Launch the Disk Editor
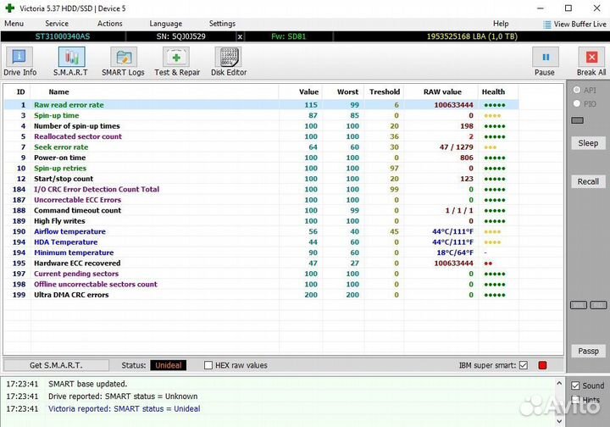This screenshot has width=610, height=427. tap(228, 61)
